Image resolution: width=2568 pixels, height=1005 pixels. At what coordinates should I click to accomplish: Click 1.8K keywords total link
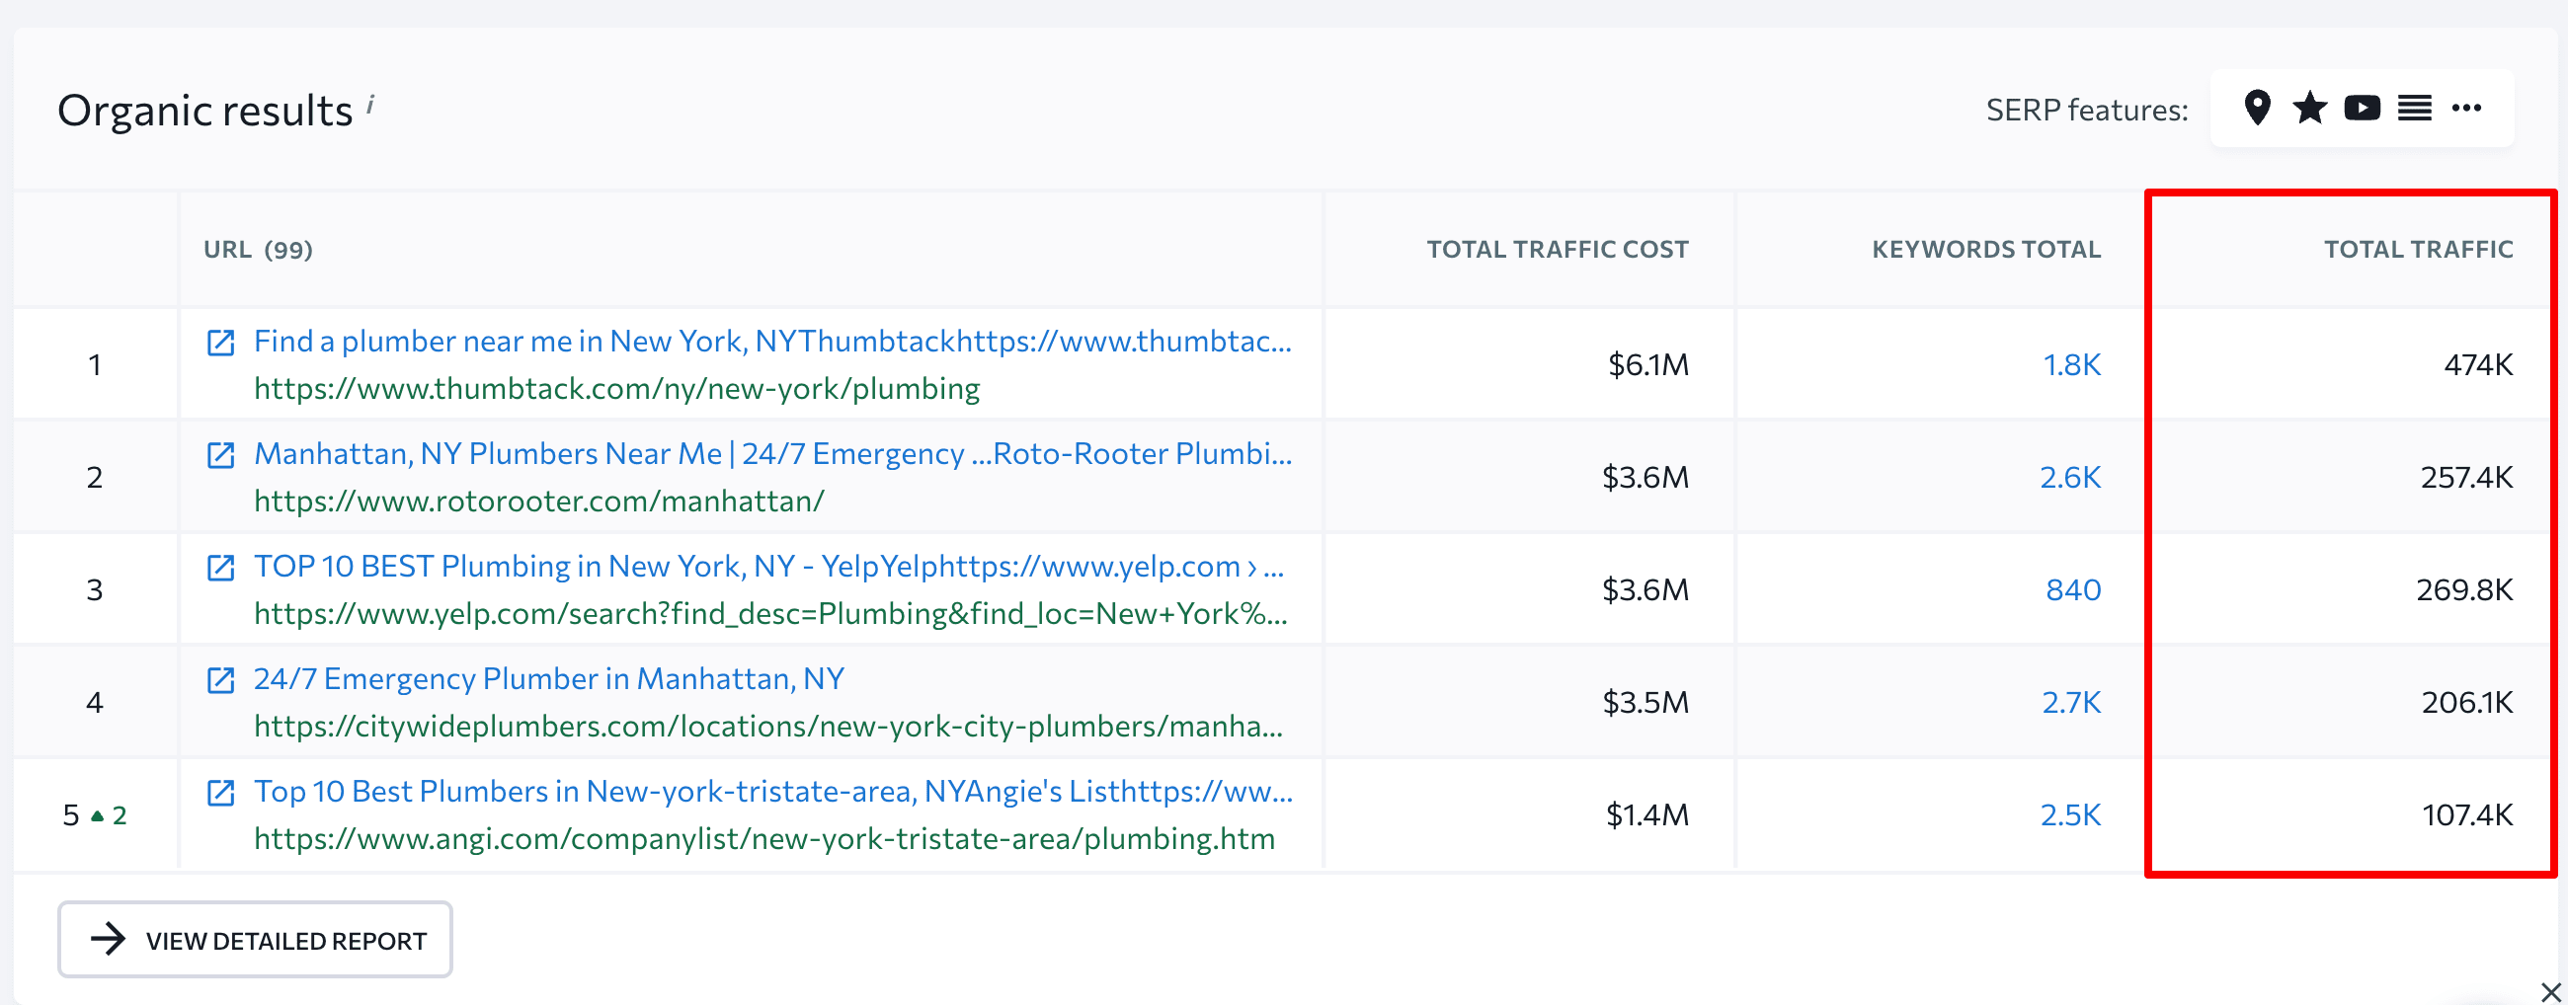pyautogui.click(x=2071, y=364)
